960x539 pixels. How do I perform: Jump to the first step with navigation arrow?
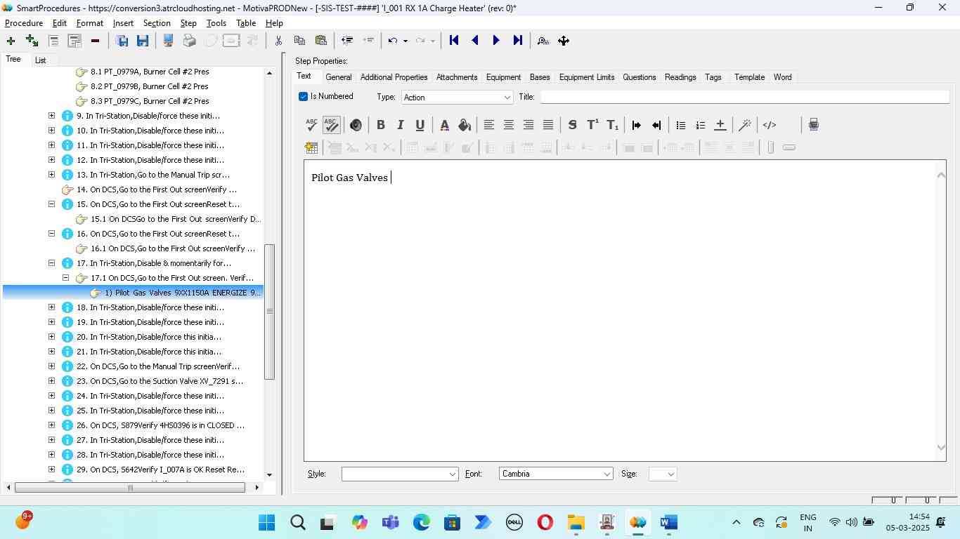[x=454, y=41]
